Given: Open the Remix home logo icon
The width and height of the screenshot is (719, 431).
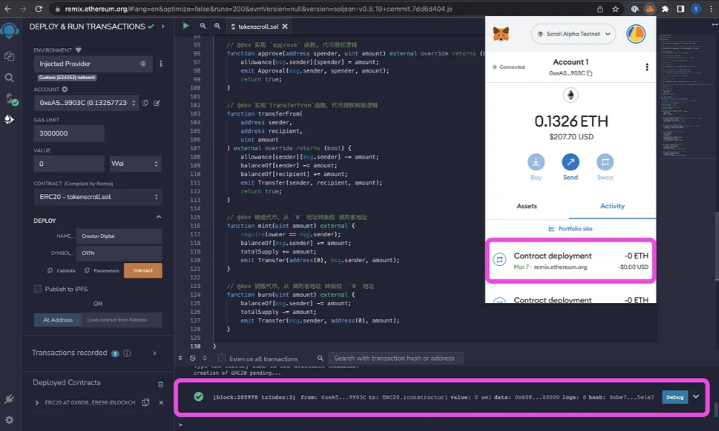Looking at the screenshot, I should [9, 31].
